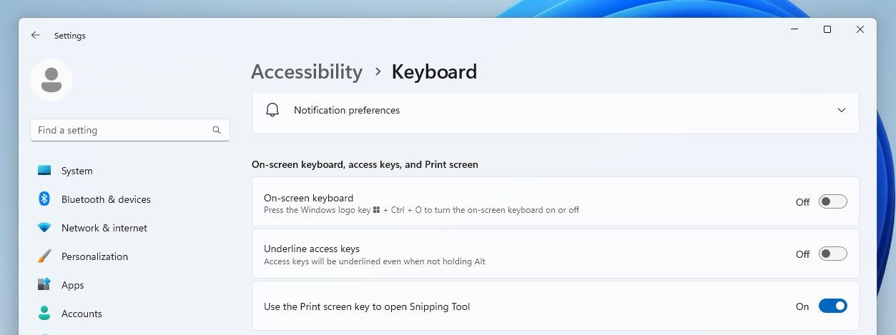The width and height of the screenshot is (896, 335).
Task: Click the Accounts person icon
Action: 44,314
